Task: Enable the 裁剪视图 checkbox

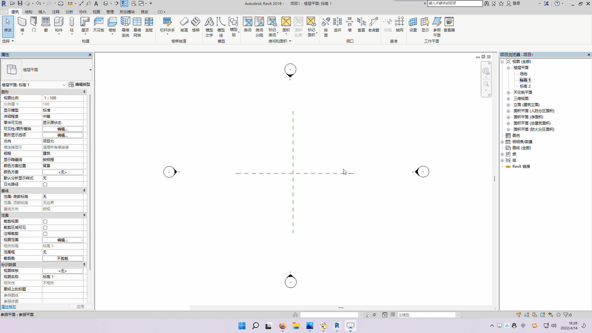Action: tap(45, 221)
